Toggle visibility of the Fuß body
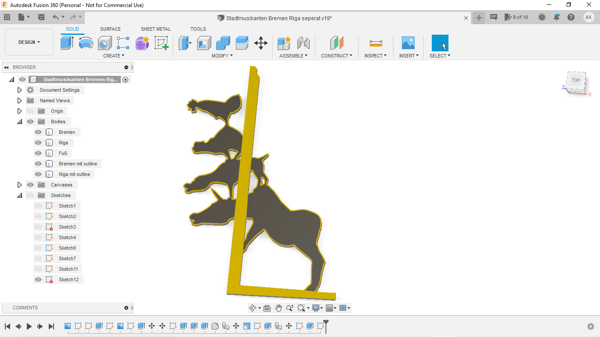This screenshot has width=600, height=337. (38, 153)
